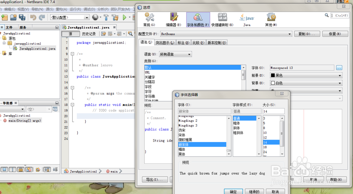Open the 运行 Run menu

click(x=75, y=9)
